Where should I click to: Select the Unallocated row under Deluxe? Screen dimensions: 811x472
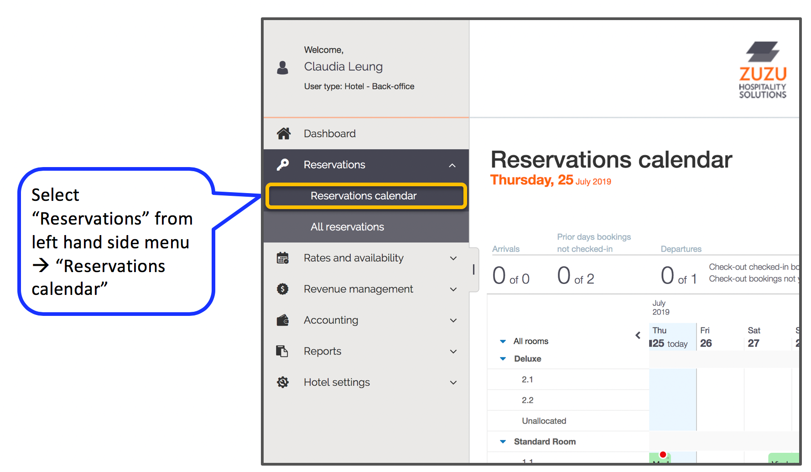coord(568,420)
